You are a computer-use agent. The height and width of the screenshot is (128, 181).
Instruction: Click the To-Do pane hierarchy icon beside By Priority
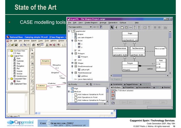pos(91,84)
